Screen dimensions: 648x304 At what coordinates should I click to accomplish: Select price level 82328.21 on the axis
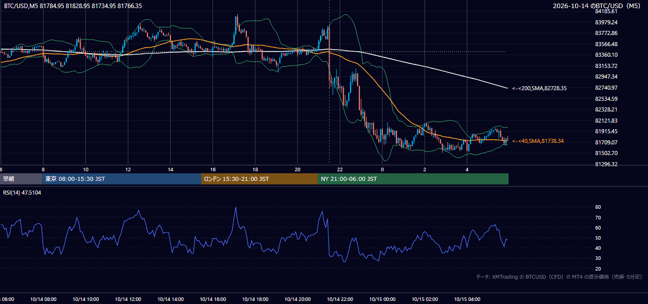[606, 109]
